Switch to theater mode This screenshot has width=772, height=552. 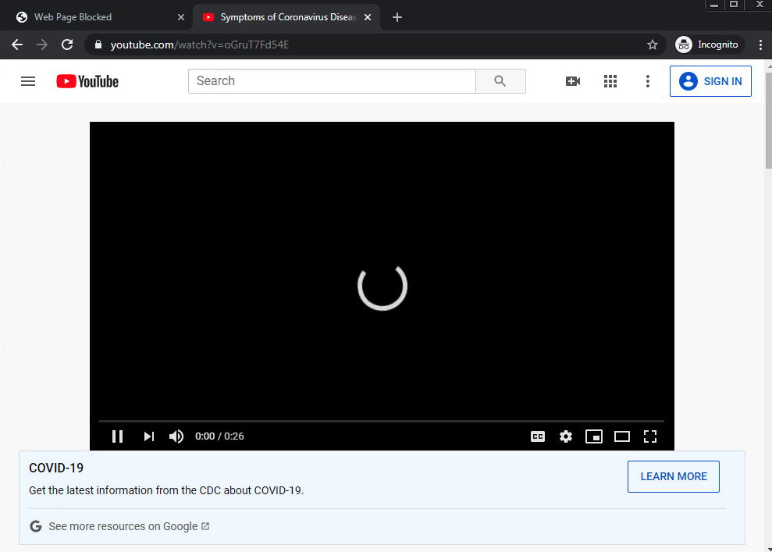(621, 436)
